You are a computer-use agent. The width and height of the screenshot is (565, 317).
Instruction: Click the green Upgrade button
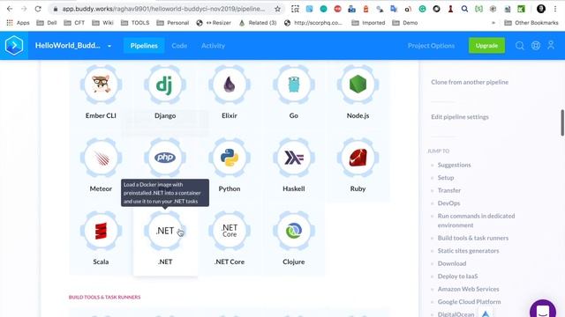click(486, 46)
